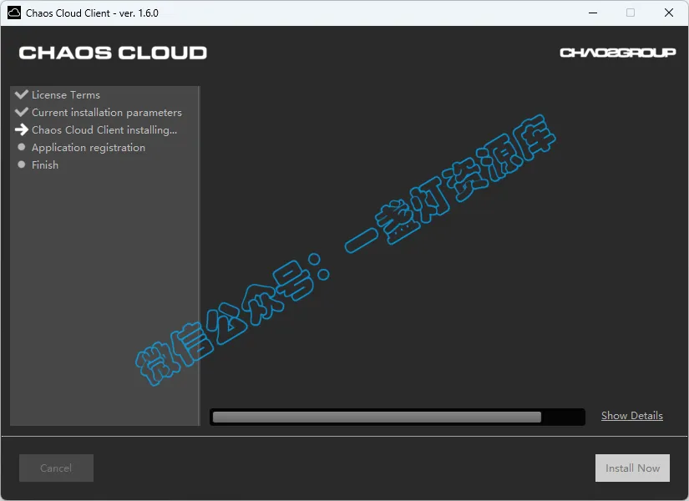Viewport: 689px width, 501px height.
Task: Select Current installation parameters step
Action: 107,113
